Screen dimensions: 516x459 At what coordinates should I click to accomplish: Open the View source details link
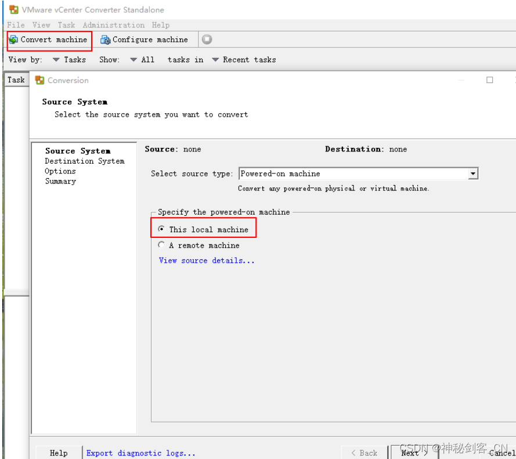[x=207, y=261]
